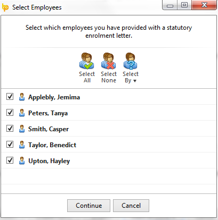Select the Taylor, Benedict name row

tap(109, 145)
